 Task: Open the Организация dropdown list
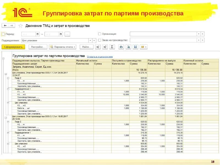tap(199, 34)
